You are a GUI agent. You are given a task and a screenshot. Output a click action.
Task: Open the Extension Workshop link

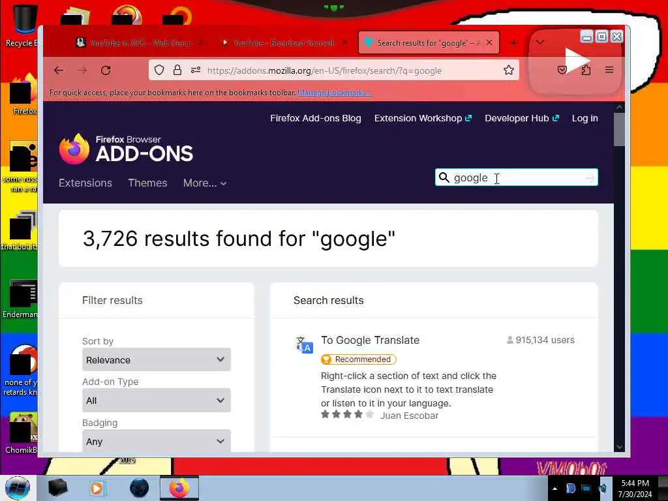click(x=423, y=118)
